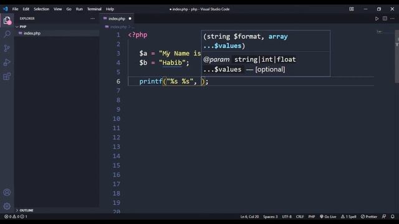The width and height of the screenshot is (399, 224).
Task: Close the unsaved index.php tab dot
Action: [x=130, y=19]
